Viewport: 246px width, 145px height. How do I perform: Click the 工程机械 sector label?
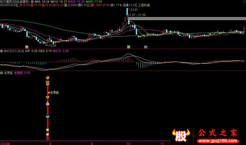point(144,5)
